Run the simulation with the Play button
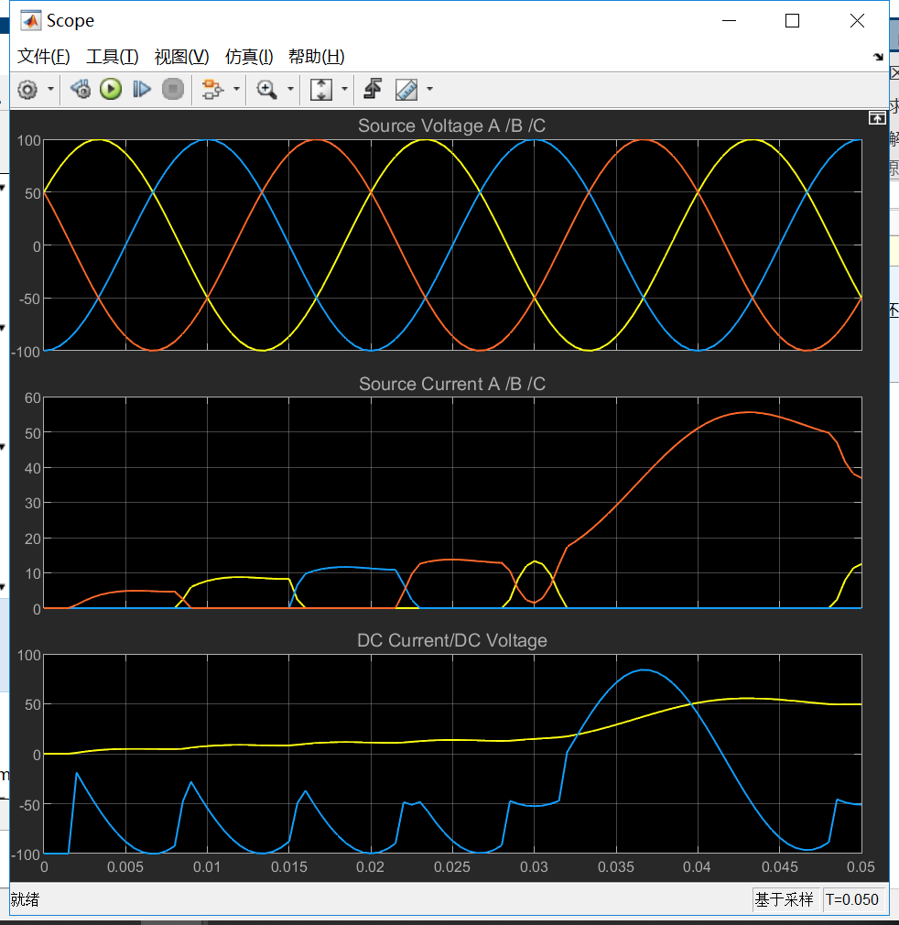Image resolution: width=899 pixels, height=925 pixels. tap(111, 89)
